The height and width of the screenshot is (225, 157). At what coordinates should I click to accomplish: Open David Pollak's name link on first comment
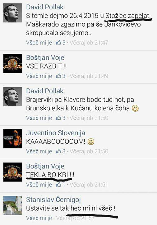pyautogui.click(x=45, y=7)
